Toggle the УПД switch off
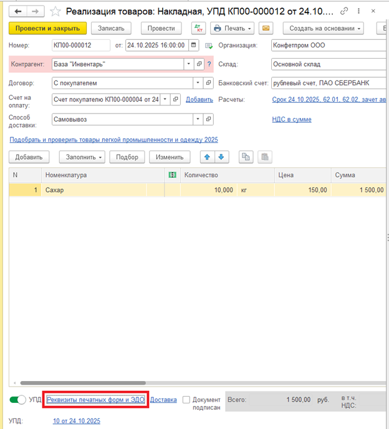The image size is (389, 429). pos(17,400)
